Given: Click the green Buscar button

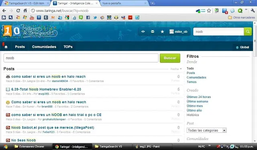Looking at the screenshot, I should (x=170, y=58).
